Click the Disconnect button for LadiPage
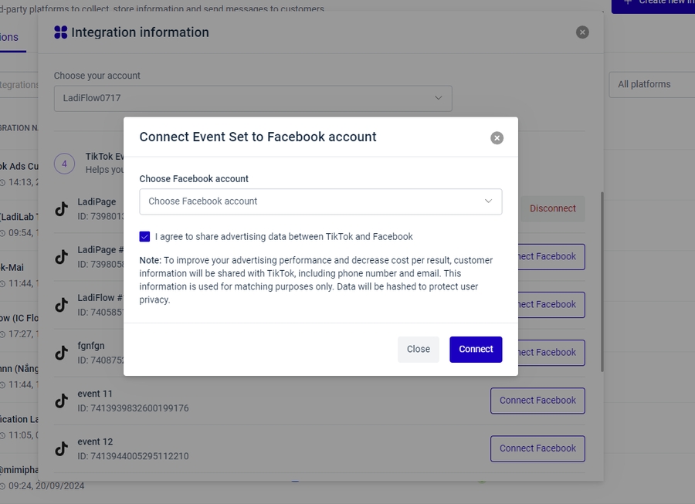Viewport: 695px width, 504px height. tap(552, 208)
